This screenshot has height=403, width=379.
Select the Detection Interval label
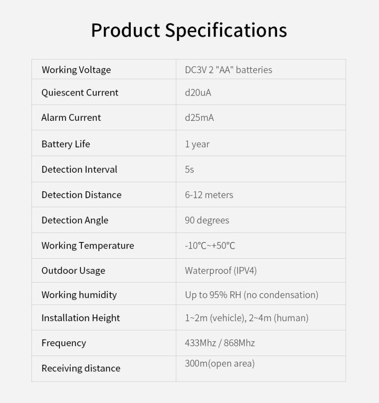click(80, 170)
